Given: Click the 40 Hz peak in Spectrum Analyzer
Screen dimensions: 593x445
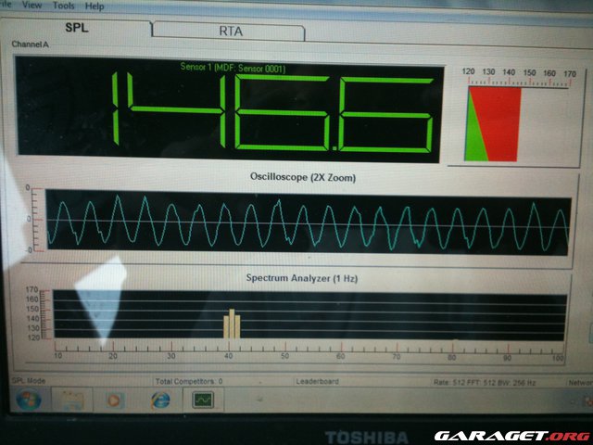Looking at the screenshot, I should [x=232, y=324].
